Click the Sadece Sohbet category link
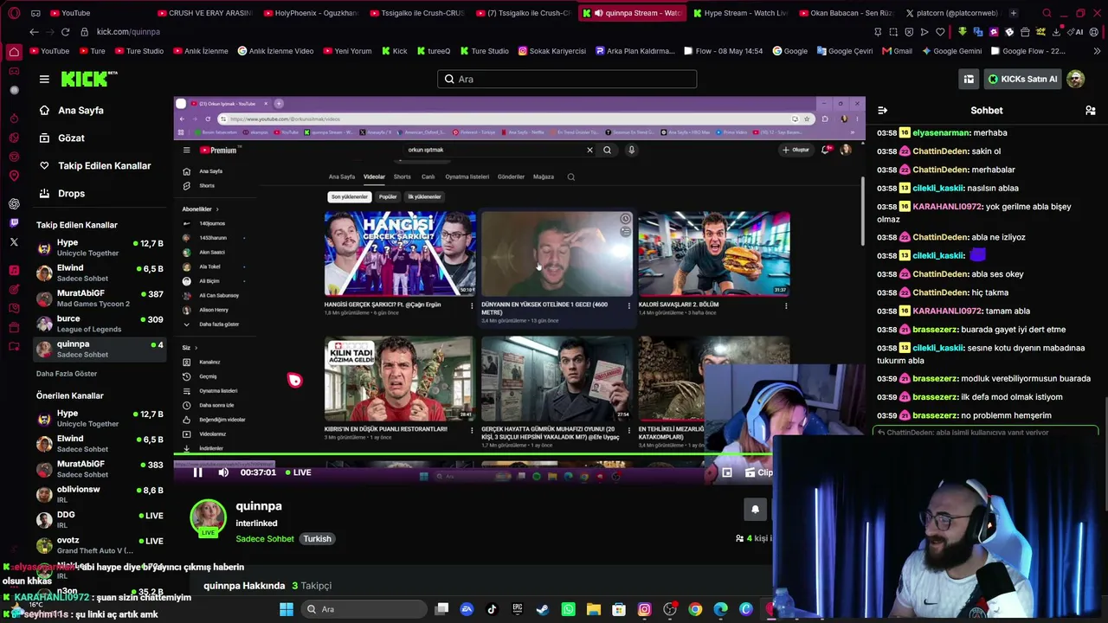Viewport: 1108px width, 623px height. click(x=265, y=539)
